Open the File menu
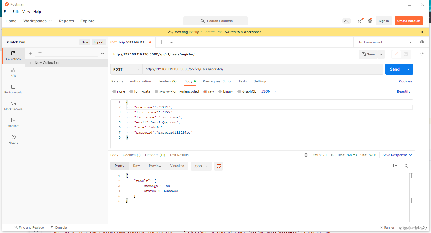The image size is (431, 233). click(7, 12)
